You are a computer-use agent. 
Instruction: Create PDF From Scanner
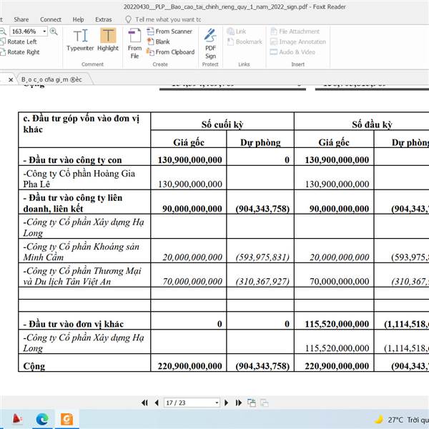pyautogui.click(x=169, y=31)
